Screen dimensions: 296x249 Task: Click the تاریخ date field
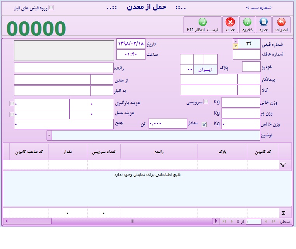pos(131,44)
